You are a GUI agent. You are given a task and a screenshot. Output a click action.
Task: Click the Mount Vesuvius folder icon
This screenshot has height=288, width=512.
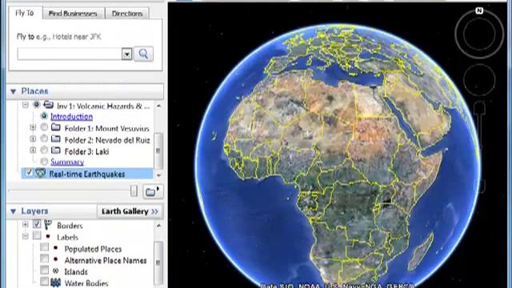coord(56,127)
